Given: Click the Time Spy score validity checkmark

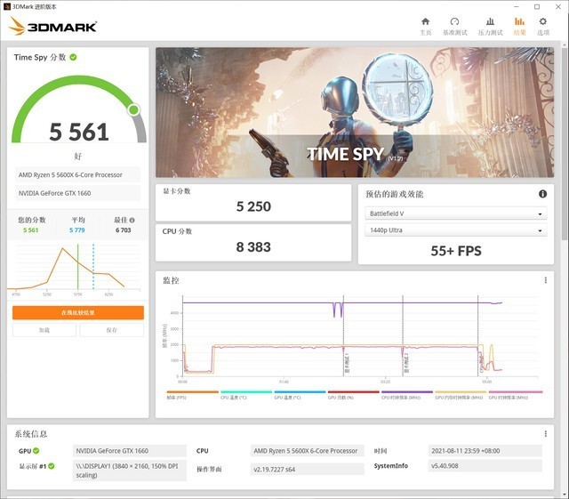Looking at the screenshot, I should point(73,57).
